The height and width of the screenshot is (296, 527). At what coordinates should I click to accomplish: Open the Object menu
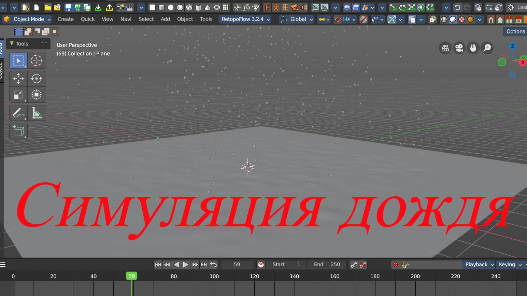click(185, 19)
